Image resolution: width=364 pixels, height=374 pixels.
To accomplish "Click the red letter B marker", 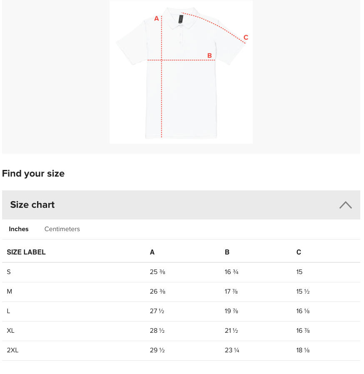I will 209,55.
